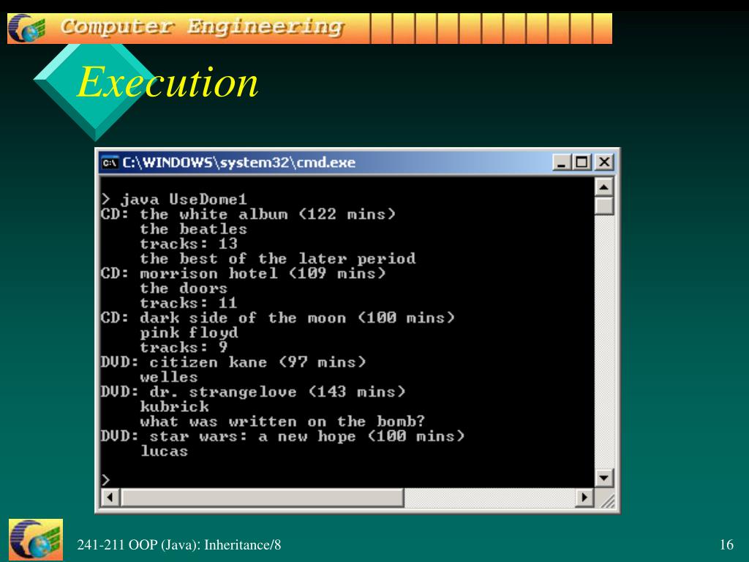
Task: Click the window resize grip corner
Action: [606, 499]
